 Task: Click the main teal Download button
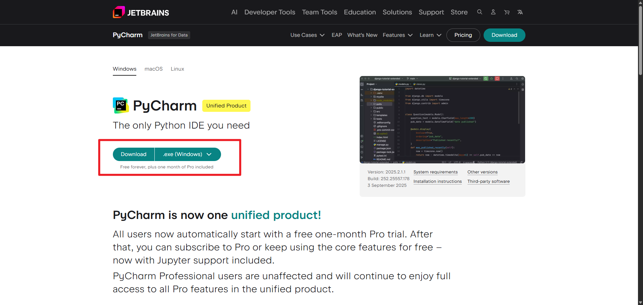click(134, 154)
